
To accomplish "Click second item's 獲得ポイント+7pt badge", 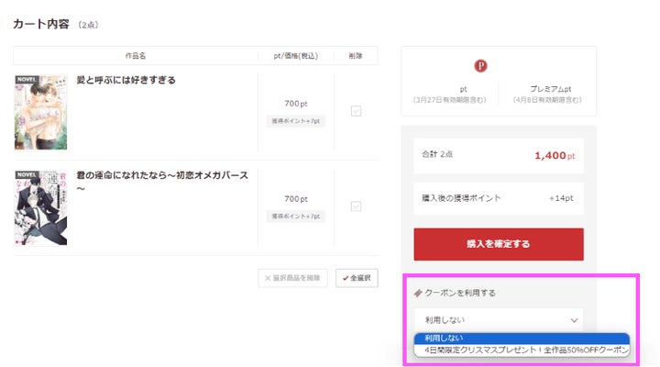I will pyautogui.click(x=296, y=217).
